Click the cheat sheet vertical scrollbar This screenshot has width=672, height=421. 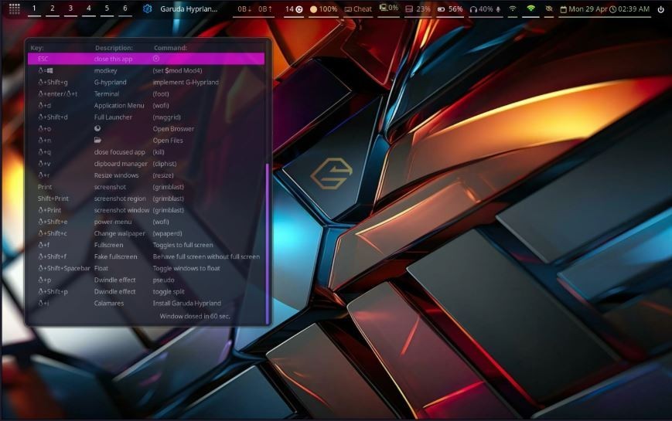coord(268,243)
